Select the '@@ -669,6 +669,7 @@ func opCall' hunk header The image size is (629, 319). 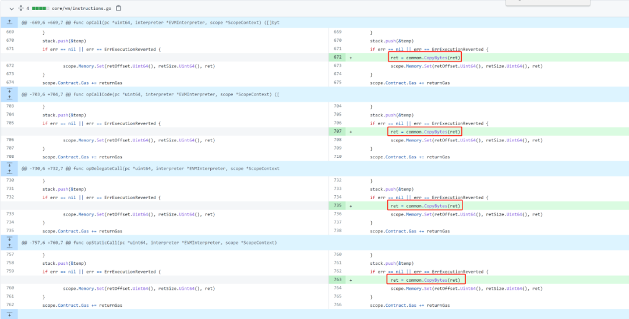click(x=150, y=23)
